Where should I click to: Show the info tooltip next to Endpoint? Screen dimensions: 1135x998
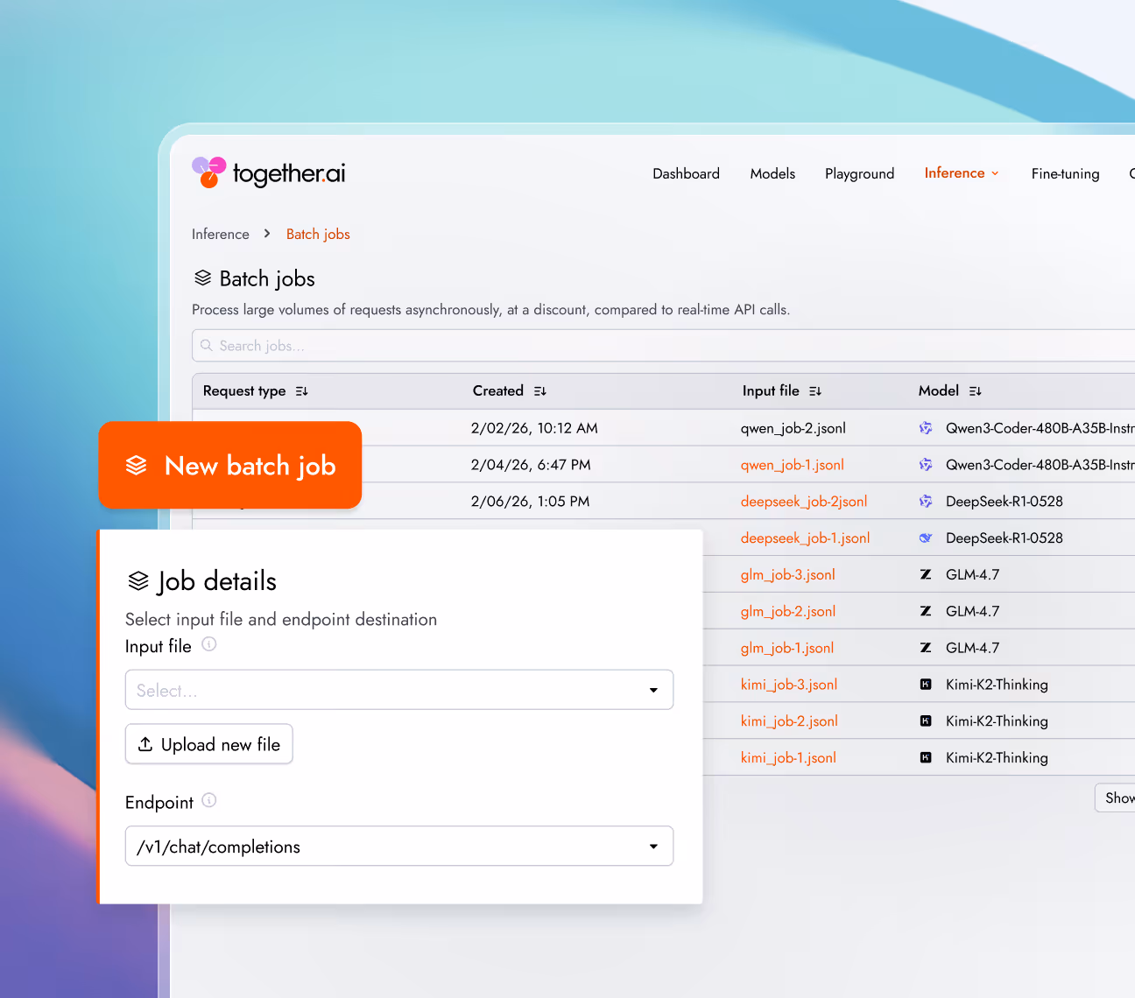[x=209, y=800]
